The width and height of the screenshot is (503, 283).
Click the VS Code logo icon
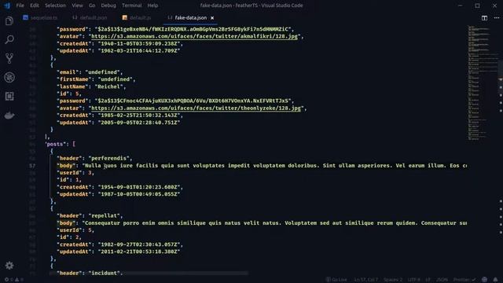click(7, 6)
